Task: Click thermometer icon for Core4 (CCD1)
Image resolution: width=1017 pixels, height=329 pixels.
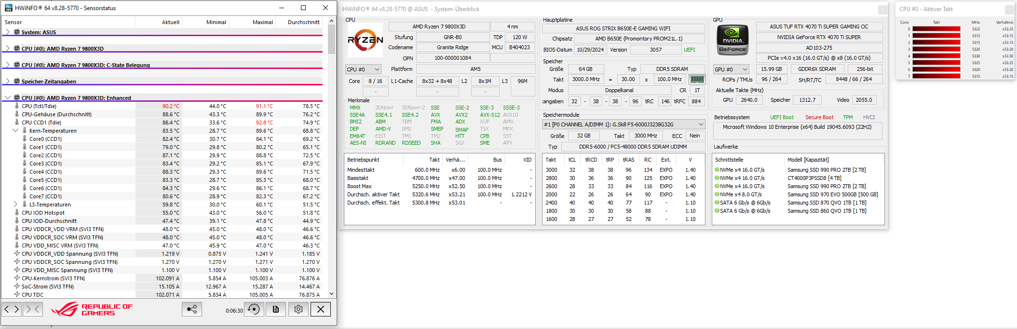Action: pyautogui.click(x=25, y=172)
